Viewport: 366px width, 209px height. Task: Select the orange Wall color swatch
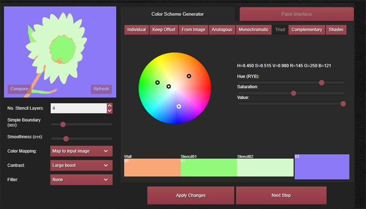152,168
